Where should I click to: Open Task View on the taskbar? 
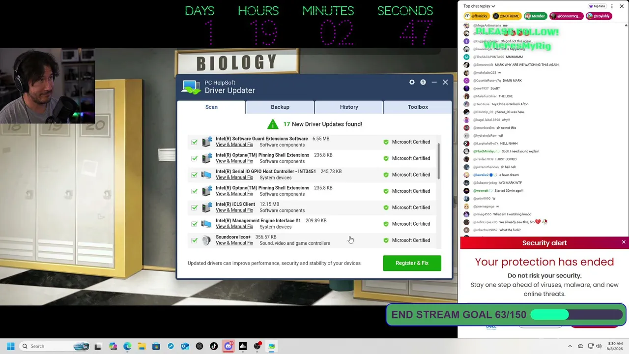pyautogui.click(x=98, y=346)
